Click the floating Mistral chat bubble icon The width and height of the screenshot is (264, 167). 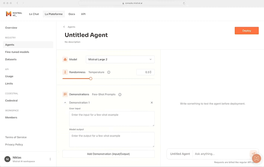pyautogui.click(x=256, y=159)
